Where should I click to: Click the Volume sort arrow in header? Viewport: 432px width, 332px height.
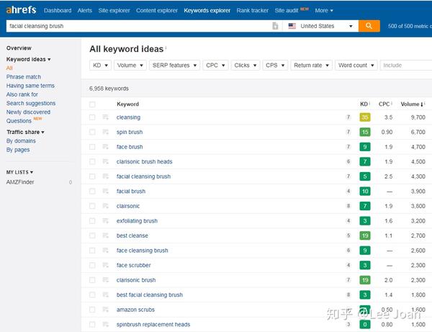click(x=421, y=104)
